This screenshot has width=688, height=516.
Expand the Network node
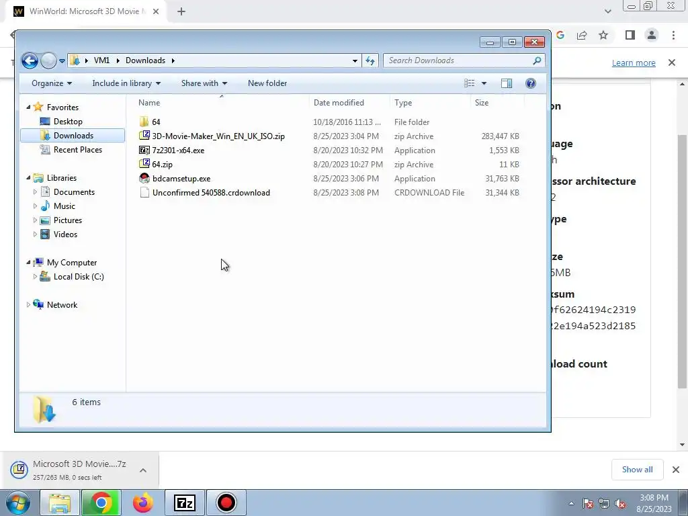28,304
